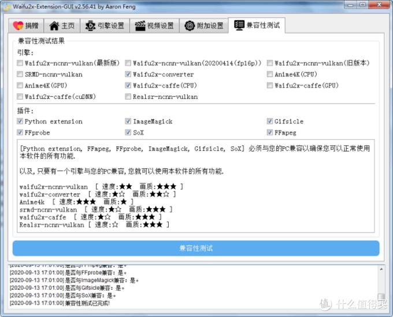Click the log panel scrollbar thumb
Screen dimensions: 393x317
pyautogui.click(x=381, y=297)
